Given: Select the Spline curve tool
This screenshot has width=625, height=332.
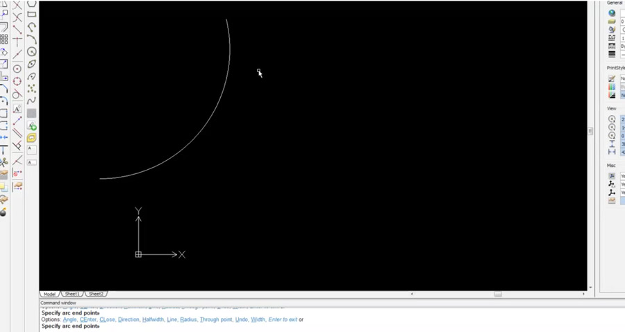Looking at the screenshot, I should [31, 101].
